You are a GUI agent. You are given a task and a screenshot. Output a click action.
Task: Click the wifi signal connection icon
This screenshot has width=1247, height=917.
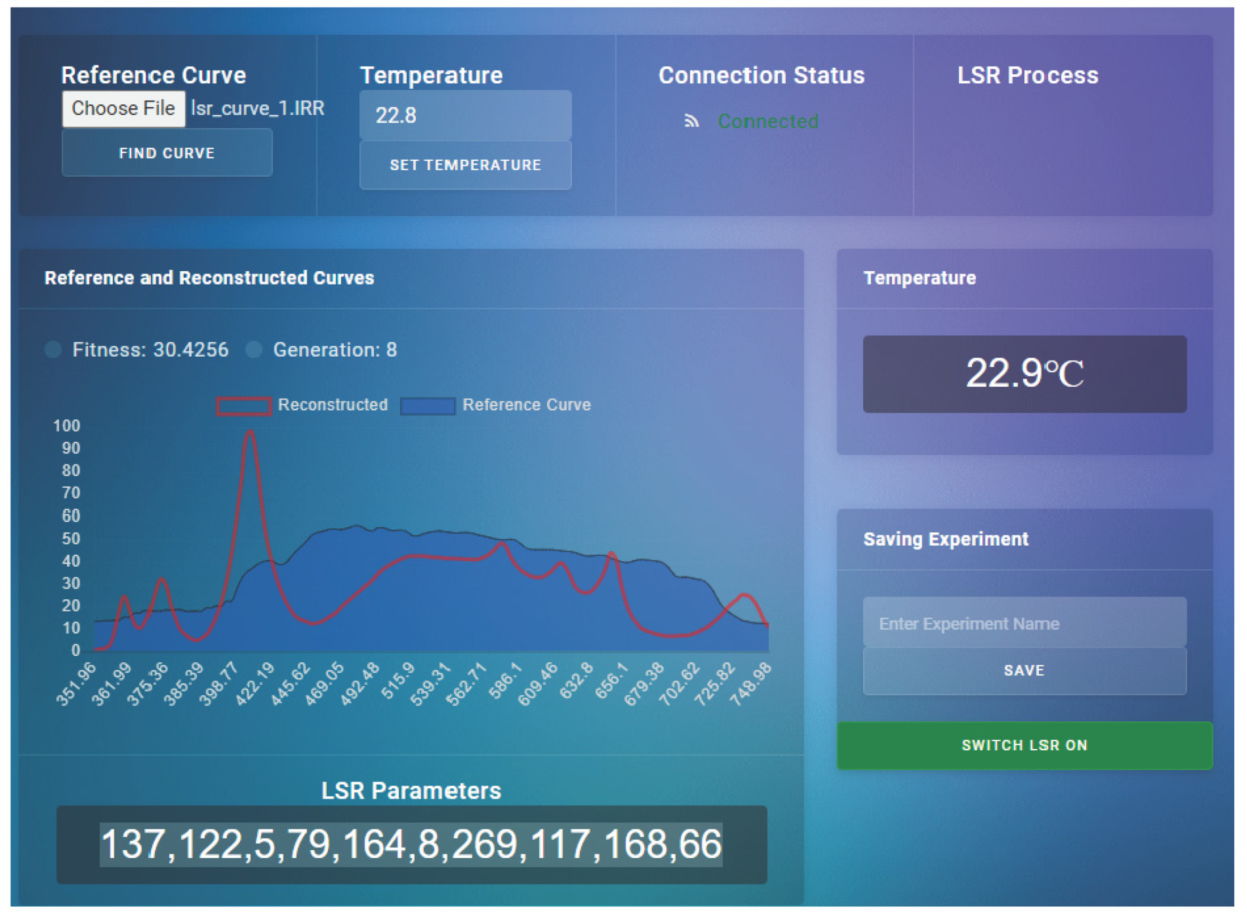click(x=691, y=121)
